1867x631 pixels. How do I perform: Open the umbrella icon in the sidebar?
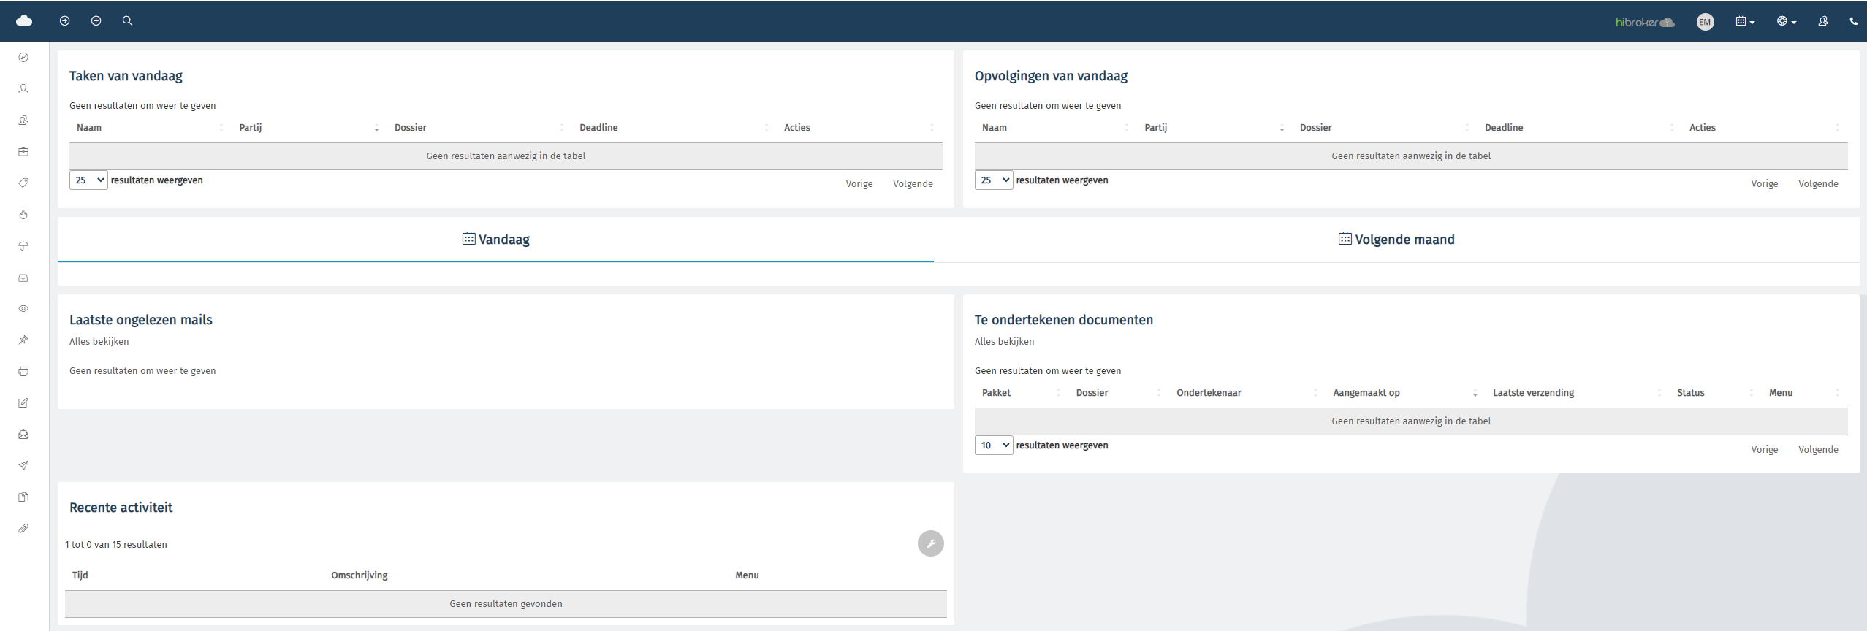23,246
